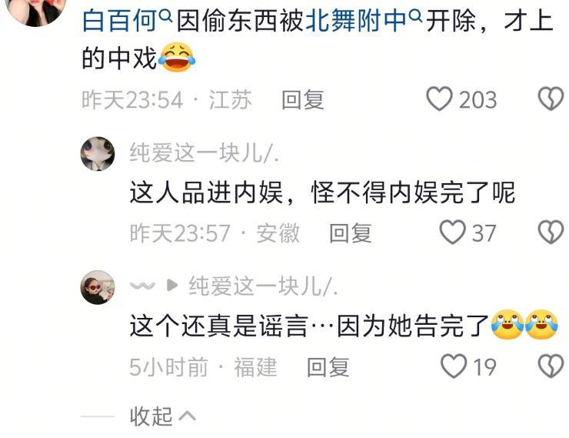Tap magnifier icon next to 白百何

point(165,16)
